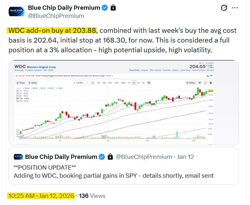This screenshot has width=250, height=205.
Task: Click the Share button on the chart
Action: coord(191,83)
